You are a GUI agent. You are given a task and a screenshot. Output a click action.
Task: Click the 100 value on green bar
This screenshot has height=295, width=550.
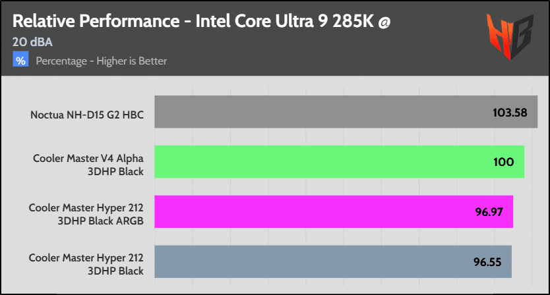[x=503, y=162]
